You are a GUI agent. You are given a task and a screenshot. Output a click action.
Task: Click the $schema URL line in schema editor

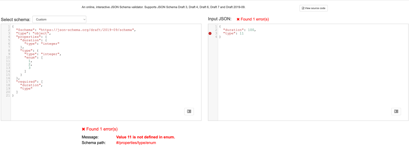coord(76,30)
